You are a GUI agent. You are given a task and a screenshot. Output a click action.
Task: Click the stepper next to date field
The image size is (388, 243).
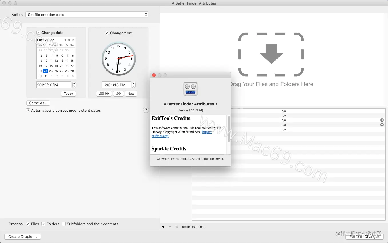point(74,85)
